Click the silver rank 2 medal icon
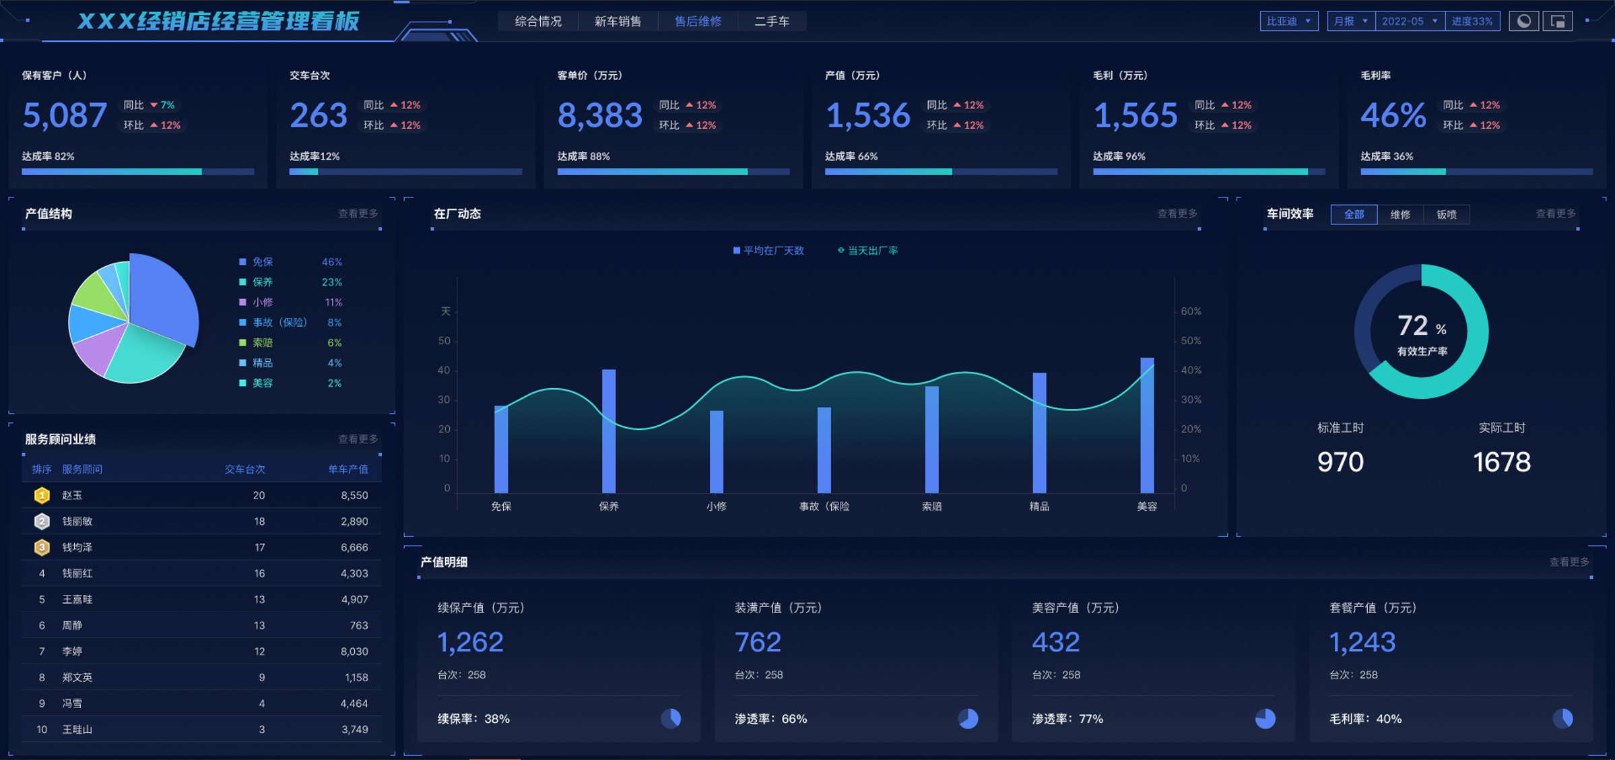 (42, 521)
